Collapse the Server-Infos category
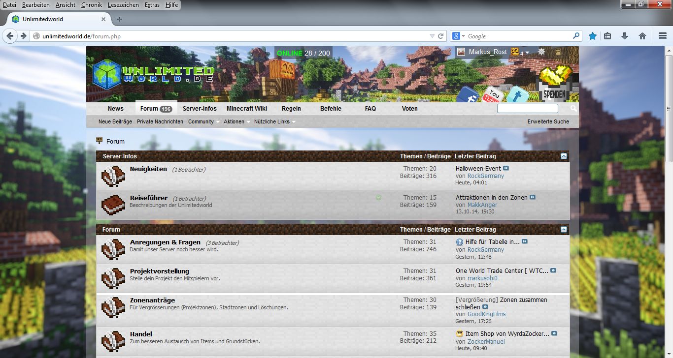Image resolution: width=673 pixels, height=358 pixels. coord(564,156)
